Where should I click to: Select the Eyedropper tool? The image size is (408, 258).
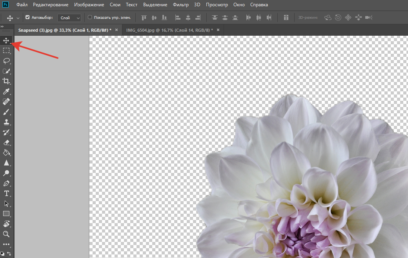pos(6,91)
